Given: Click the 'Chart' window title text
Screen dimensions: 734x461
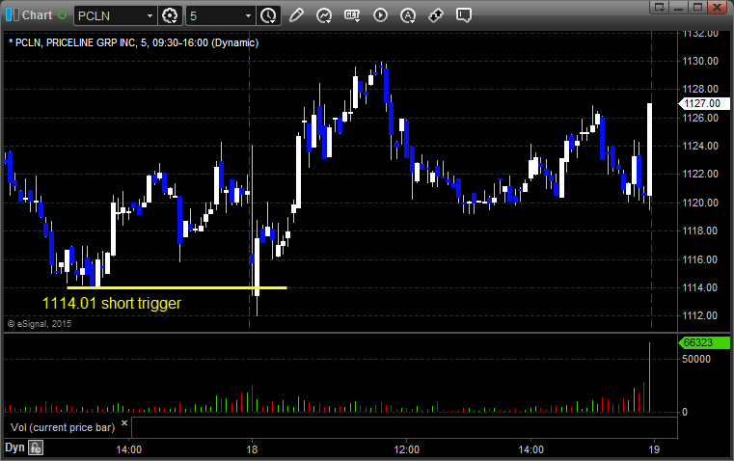Looking at the screenshot, I should 37,15.
